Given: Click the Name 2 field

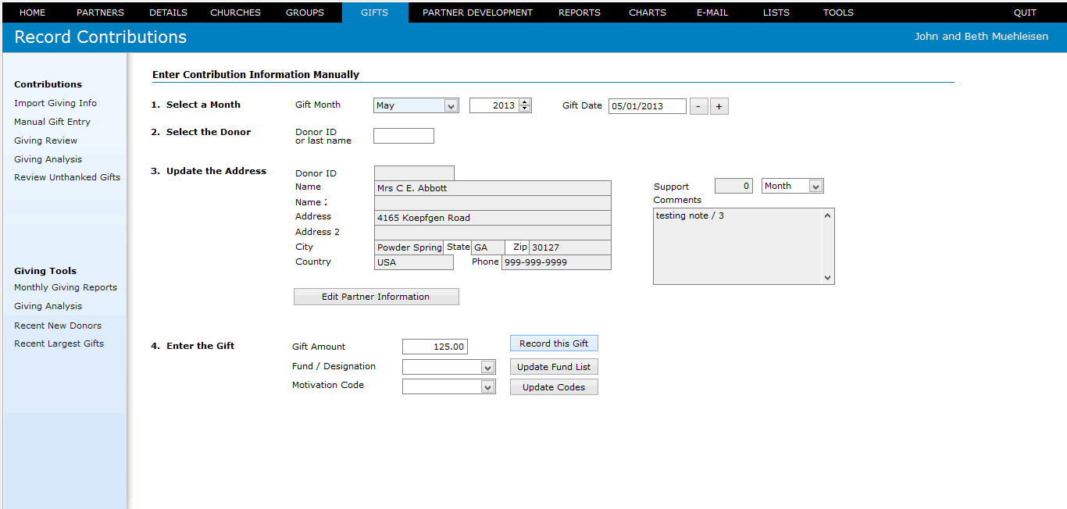Looking at the screenshot, I should (493, 203).
